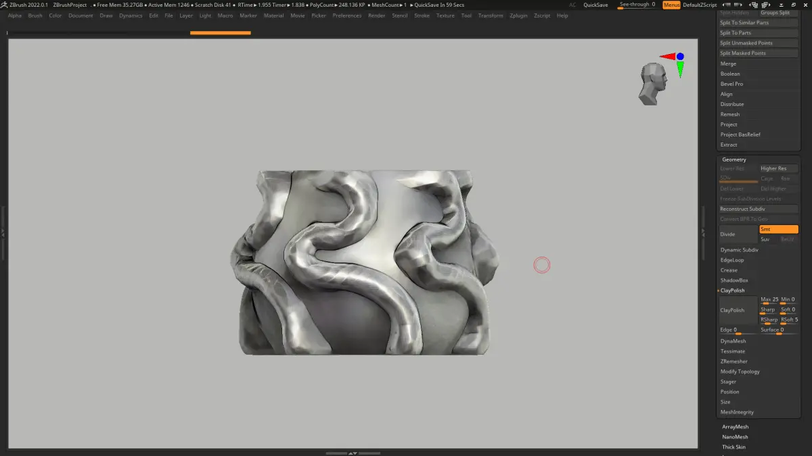Expand the Extract section
This screenshot has width=812, height=456.
tap(729, 145)
